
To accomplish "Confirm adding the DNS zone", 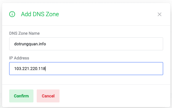I will coord(21,96).
